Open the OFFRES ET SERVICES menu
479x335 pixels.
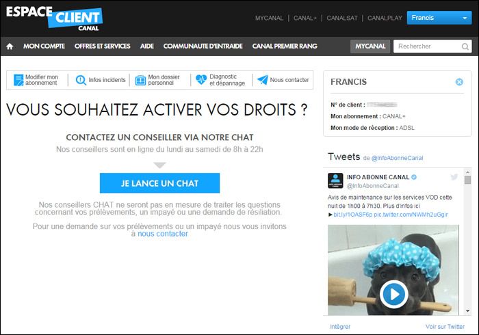point(102,46)
